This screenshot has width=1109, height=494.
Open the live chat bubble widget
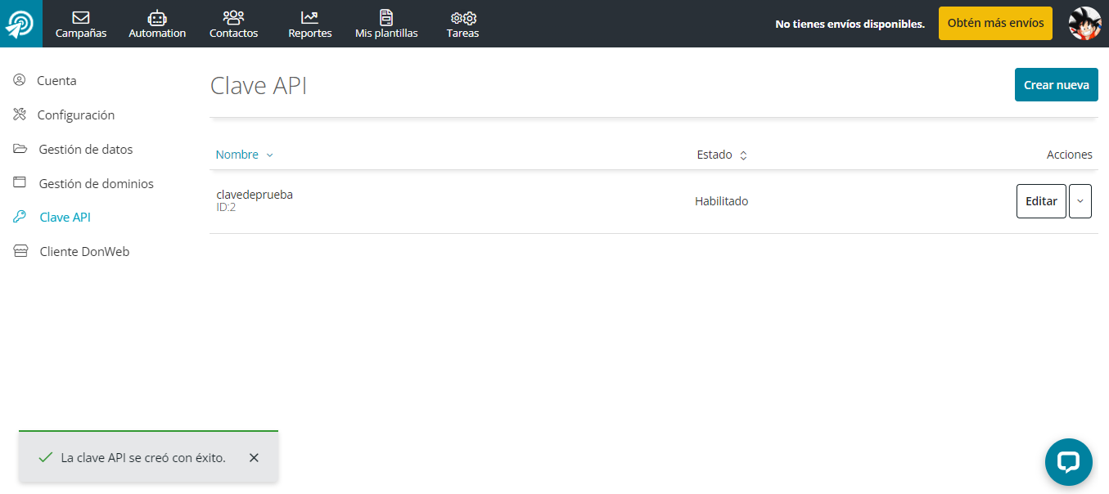coord(1068,462)
